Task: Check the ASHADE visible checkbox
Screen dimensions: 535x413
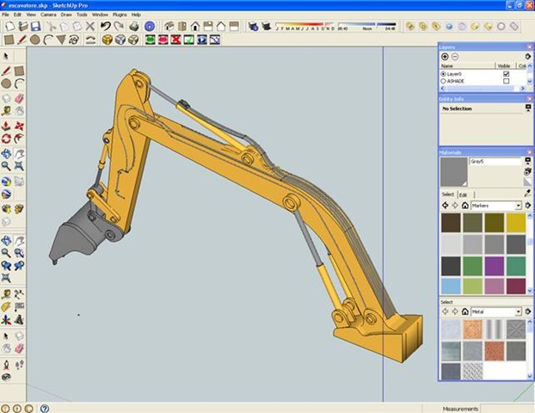Action: (x=506, y=82)
